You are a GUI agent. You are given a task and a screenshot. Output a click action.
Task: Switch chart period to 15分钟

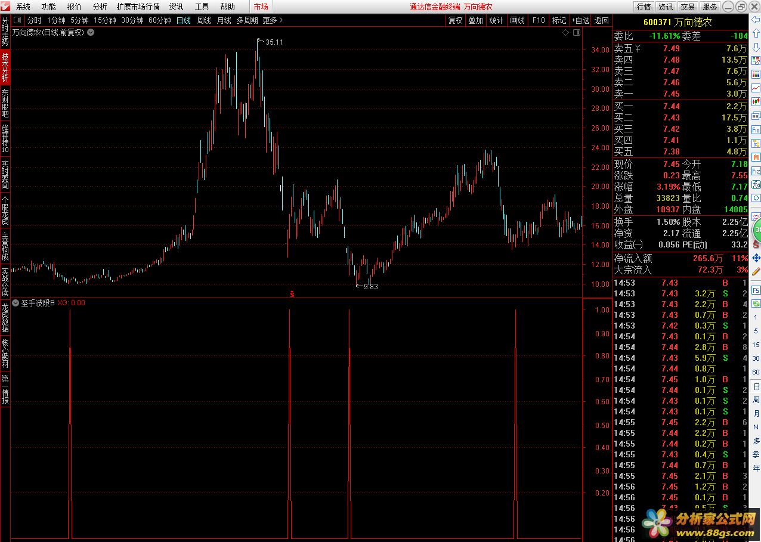104,20
